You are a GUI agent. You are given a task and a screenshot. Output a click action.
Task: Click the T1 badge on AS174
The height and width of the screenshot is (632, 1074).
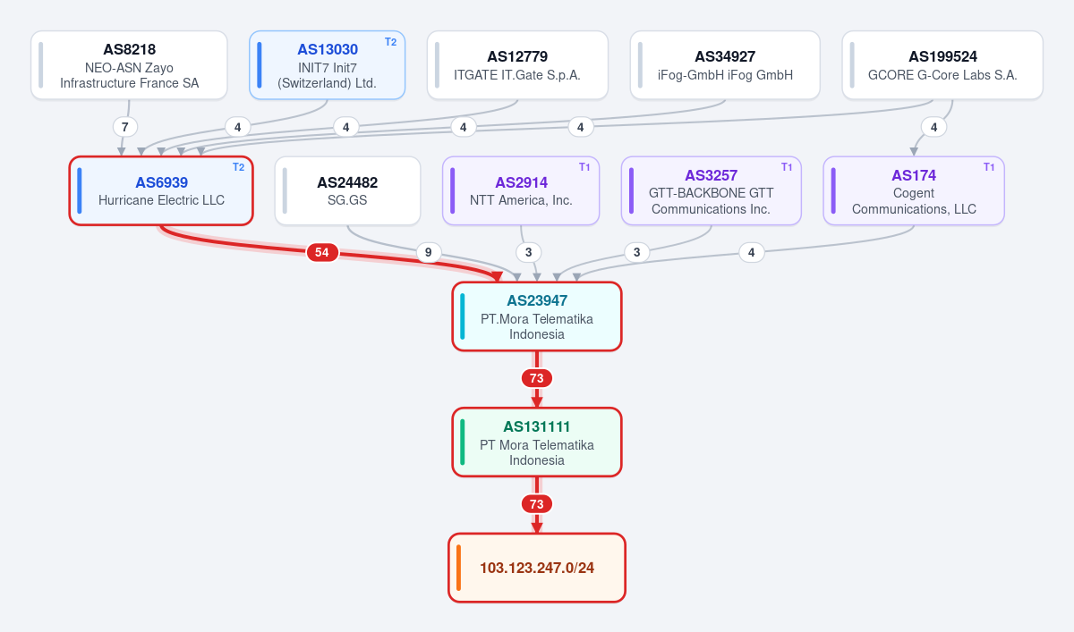coord(989,167)
